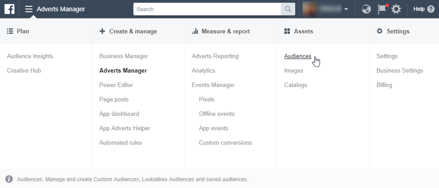Open the Audiences link under Assets
The image size is (439, 188).
pyautogui.click(x=297, y=56)
